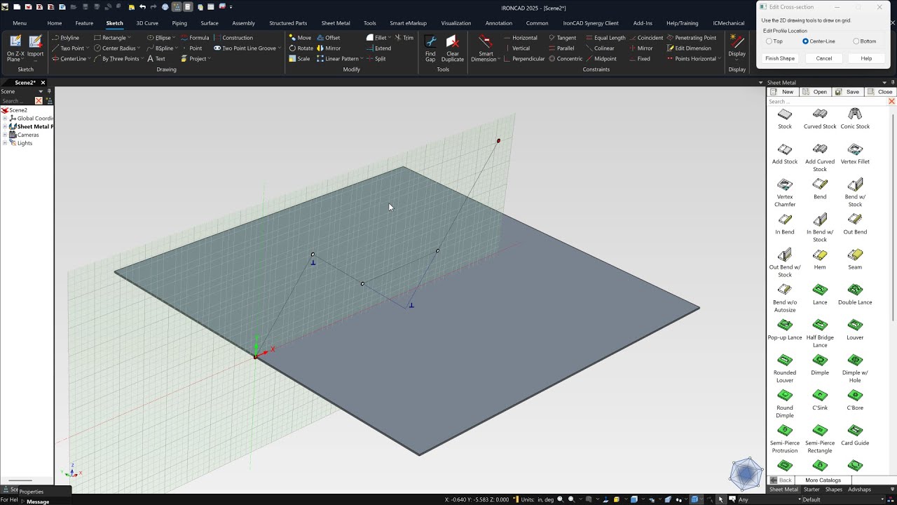Click the catalog Search field
This screenshot has height=505, width=897.
point(827,102)
